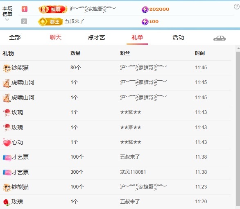Viewport: 240px width, 209px height.
Task: Click first 虎啸山河 tiger icon
Action: (7, 83)
